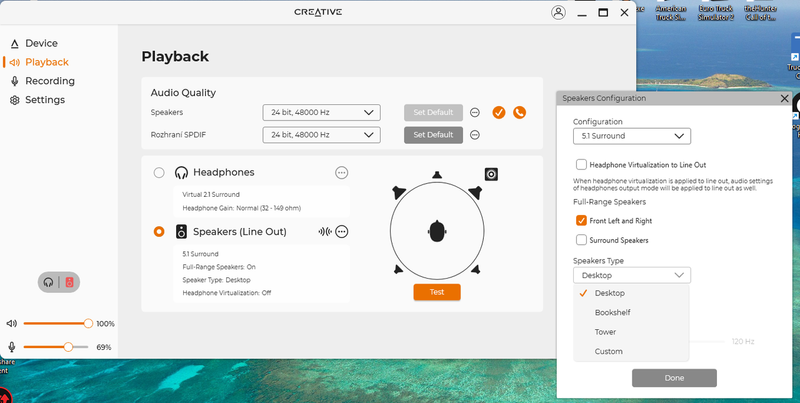Click the front left speaker in diagram
Image resolution: width=800 pixels, height=403 pixels.
(399, 192)
